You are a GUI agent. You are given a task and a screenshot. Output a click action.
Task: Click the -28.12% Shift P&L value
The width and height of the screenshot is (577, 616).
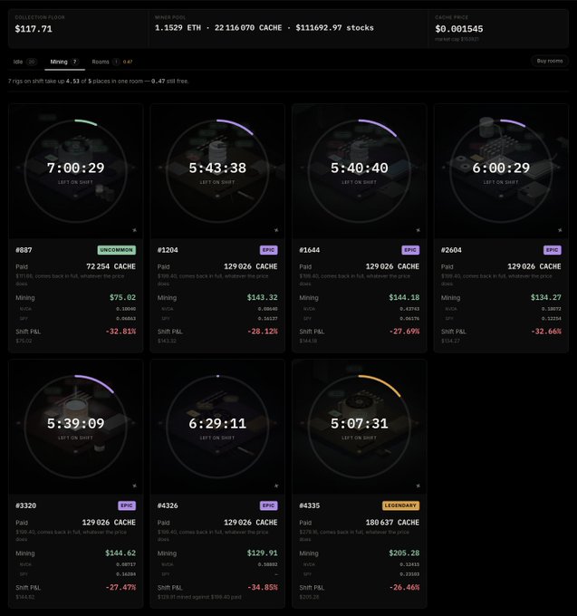point(263,332)
